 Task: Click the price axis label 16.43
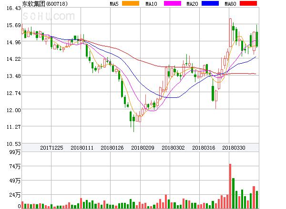pos(14,8)
